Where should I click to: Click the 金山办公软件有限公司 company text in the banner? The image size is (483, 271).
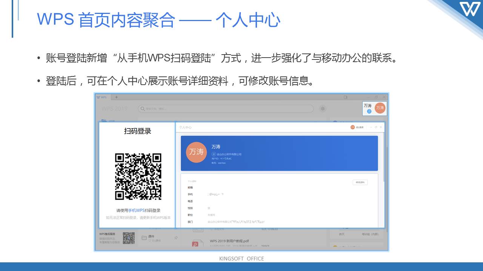[229, 154]
